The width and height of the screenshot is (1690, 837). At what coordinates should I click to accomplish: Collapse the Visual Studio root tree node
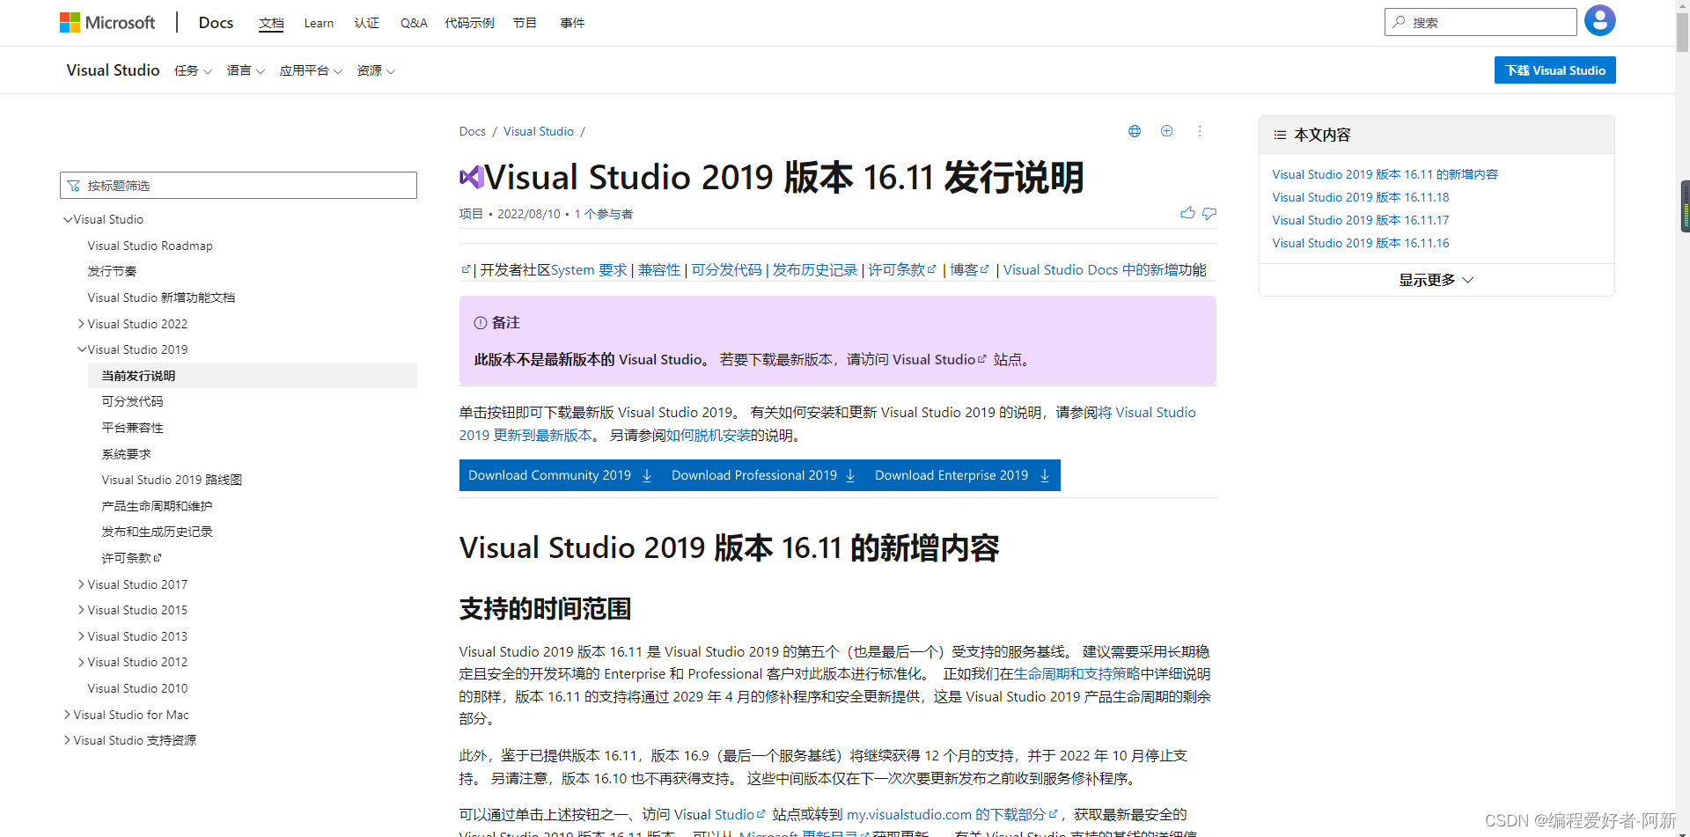[x=68, y=219]
